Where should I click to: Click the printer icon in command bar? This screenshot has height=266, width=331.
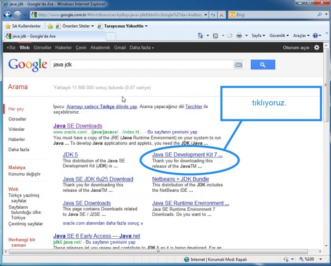(x=239, y=35)
